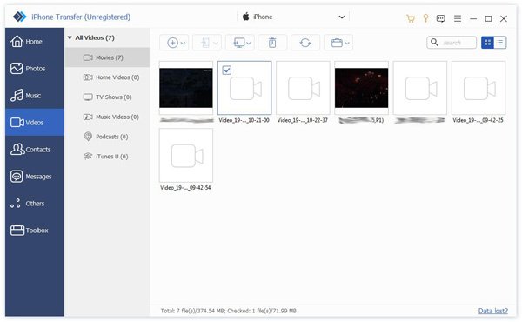Collapse the All Videos (7) tree
Viewport: 522px width, 322px height.
(70, 37)
